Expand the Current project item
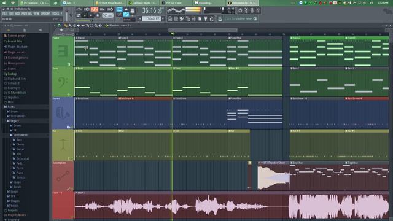Screen dimensions: 393x221 point(15,36)
